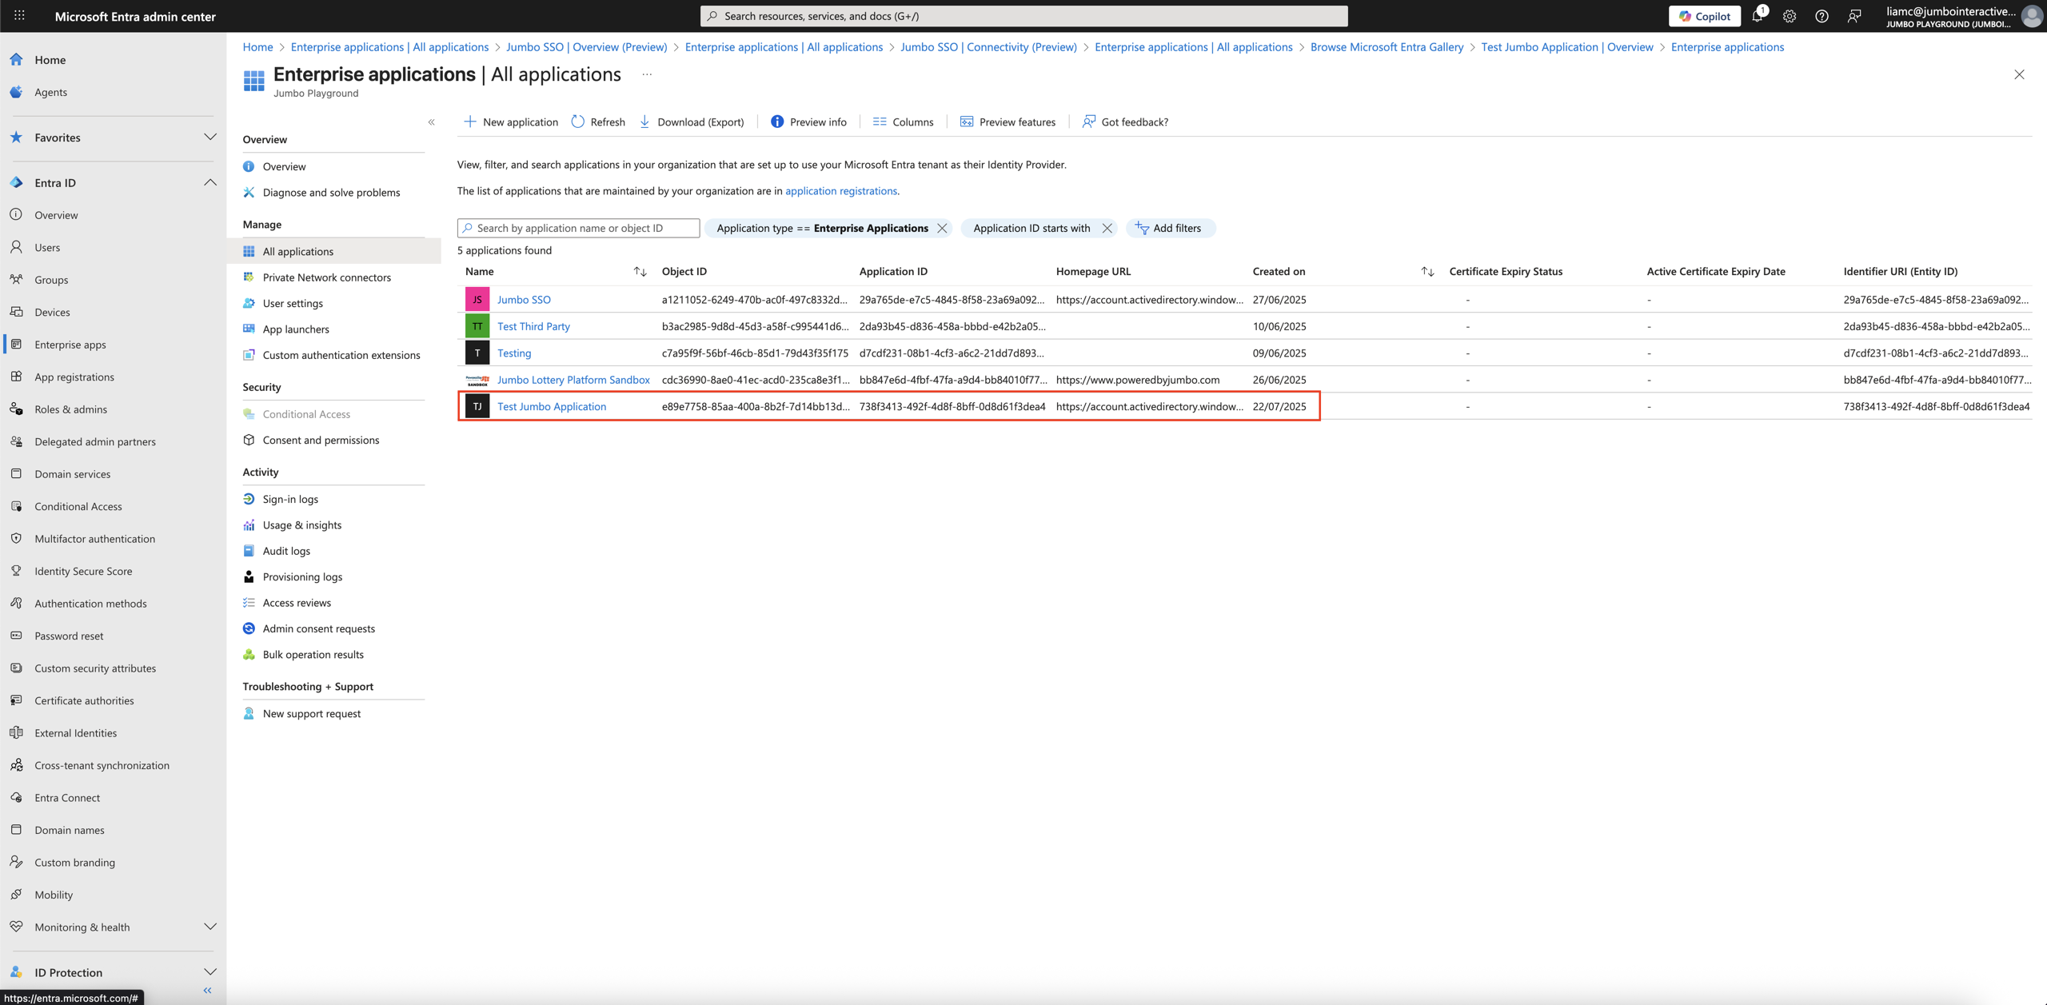
Task: Open Sign-in logs
Action: [290, 499]
